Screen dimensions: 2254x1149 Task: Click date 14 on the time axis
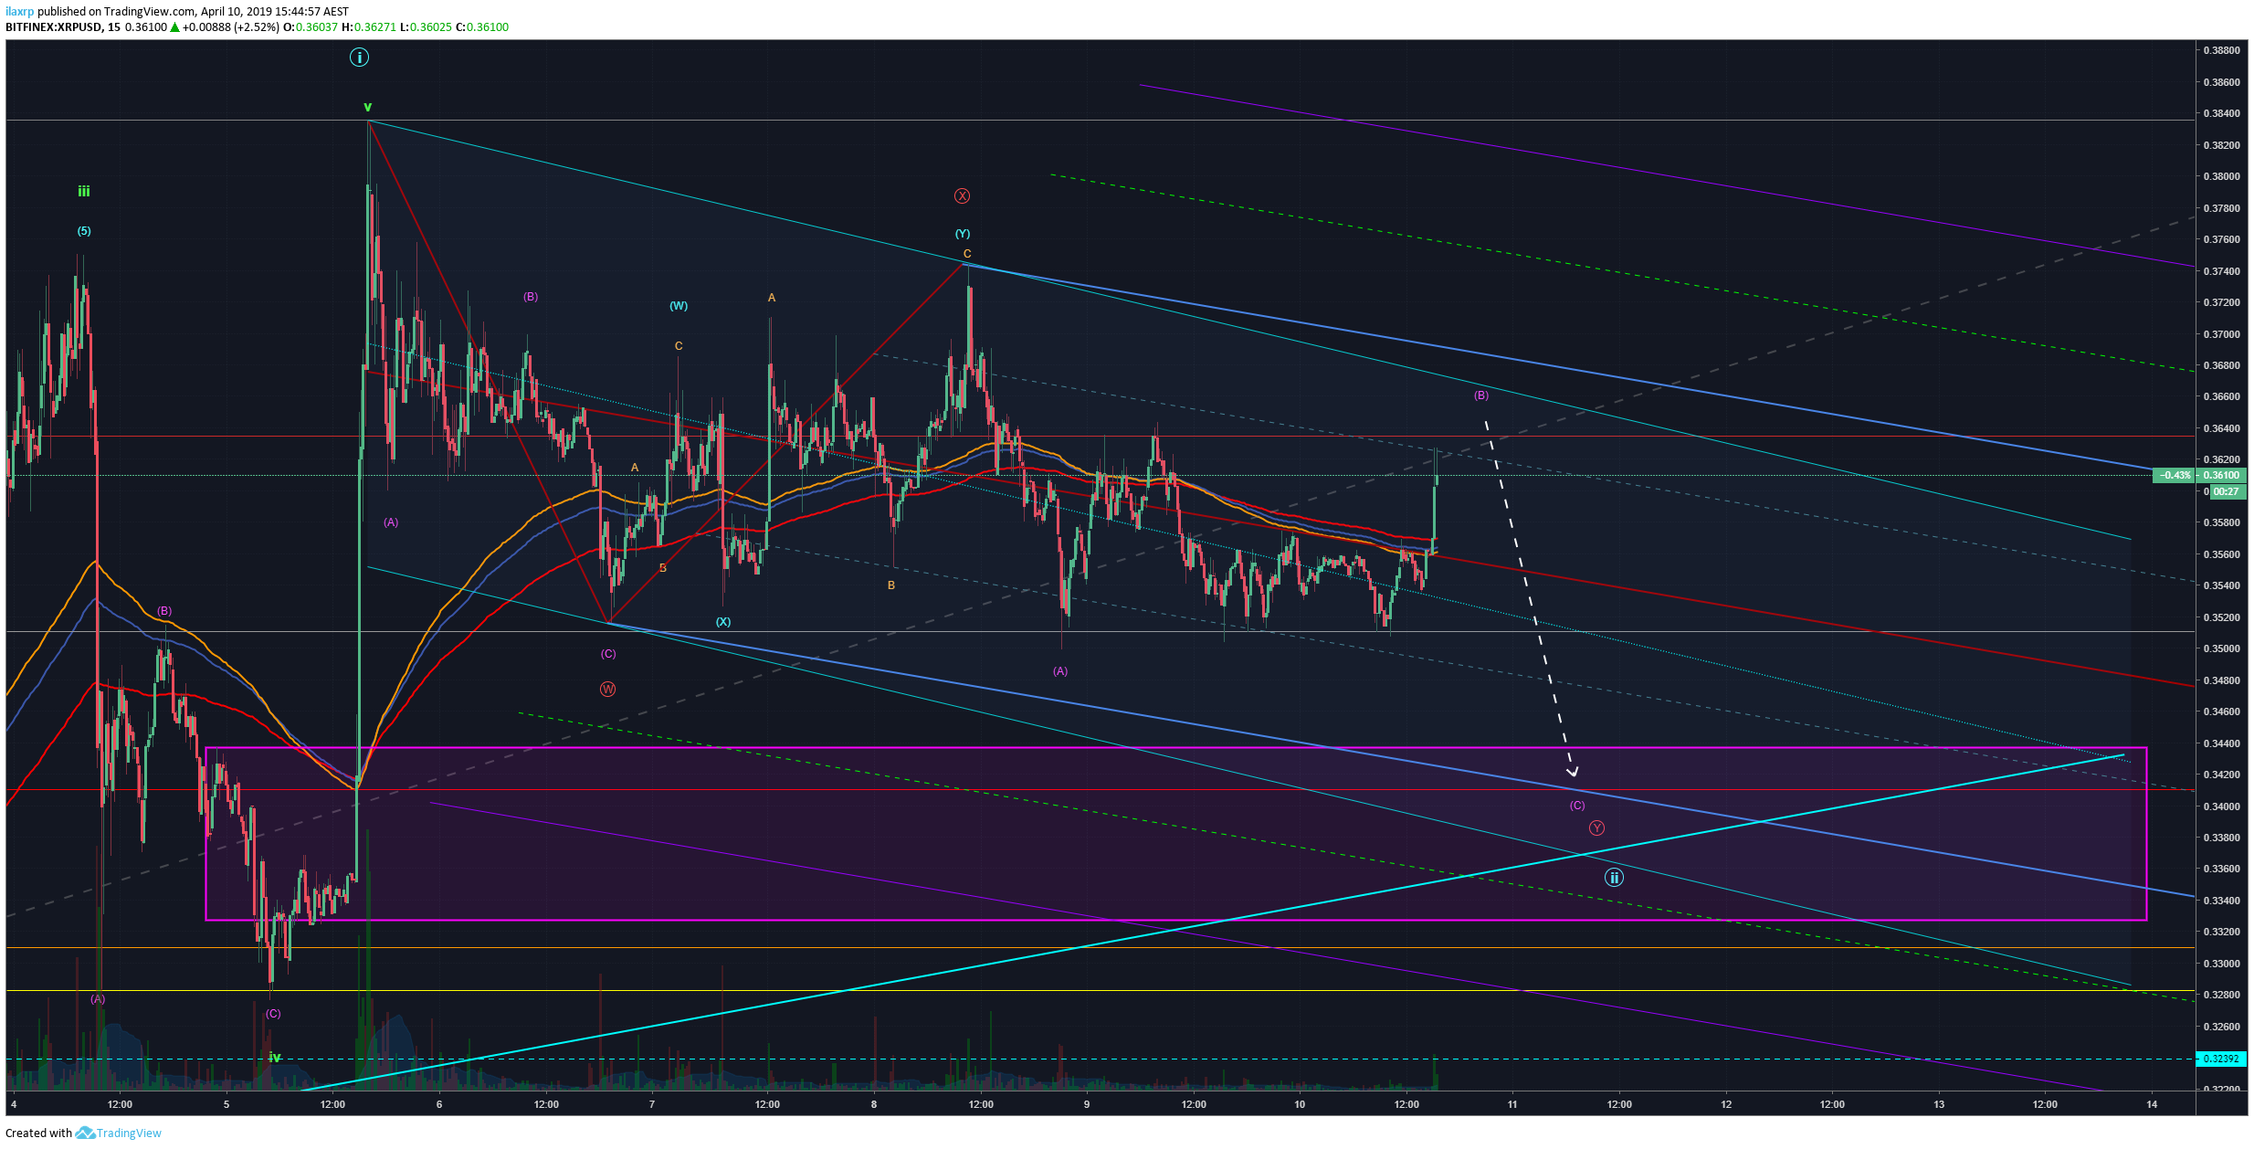2152,1104
